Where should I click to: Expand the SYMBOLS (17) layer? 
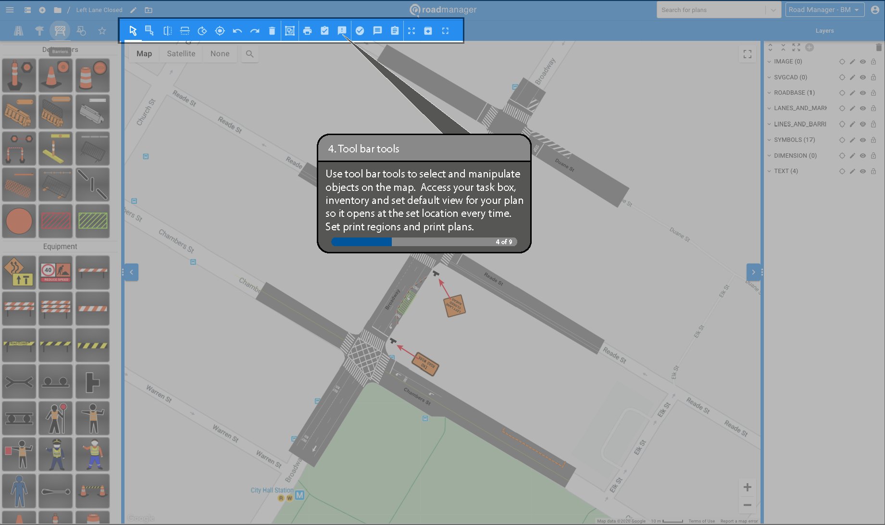pyautogui.click(x=769, y=140)
